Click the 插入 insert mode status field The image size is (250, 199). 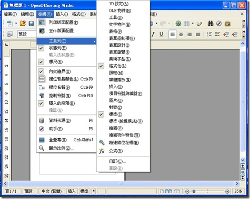click(x=72, y=191)
